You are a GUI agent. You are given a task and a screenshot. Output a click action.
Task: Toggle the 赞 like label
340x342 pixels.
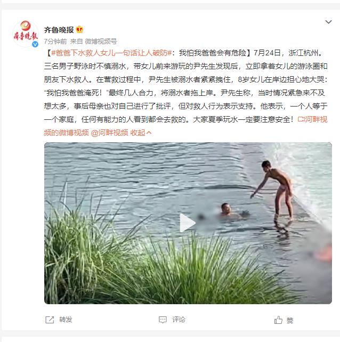290,320
